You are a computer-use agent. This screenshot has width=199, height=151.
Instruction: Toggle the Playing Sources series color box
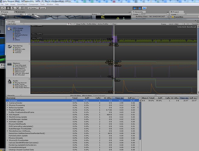(14, 83)
